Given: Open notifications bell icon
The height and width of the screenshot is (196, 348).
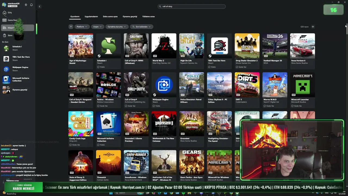Looking at the screenshot, I should (x=31, y=5).
